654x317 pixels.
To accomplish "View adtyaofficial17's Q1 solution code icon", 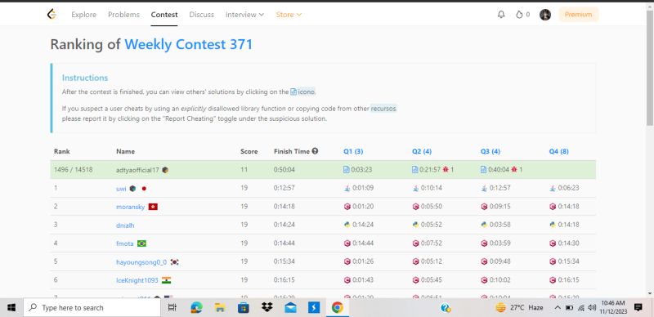I will (x=346, y=170).
